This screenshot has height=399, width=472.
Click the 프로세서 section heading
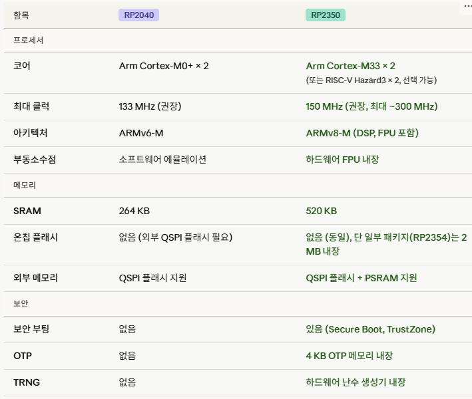(x=29, y=41)
